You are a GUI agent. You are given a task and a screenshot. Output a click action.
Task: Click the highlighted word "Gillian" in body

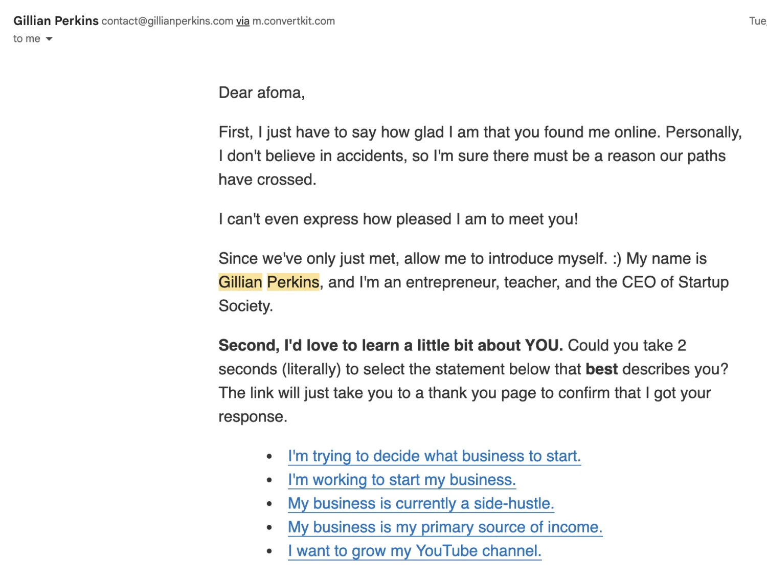pos(240,282)
